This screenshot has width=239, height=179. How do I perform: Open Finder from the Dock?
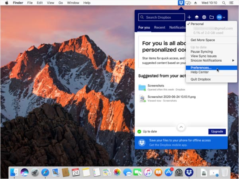(x=14, y=172)
